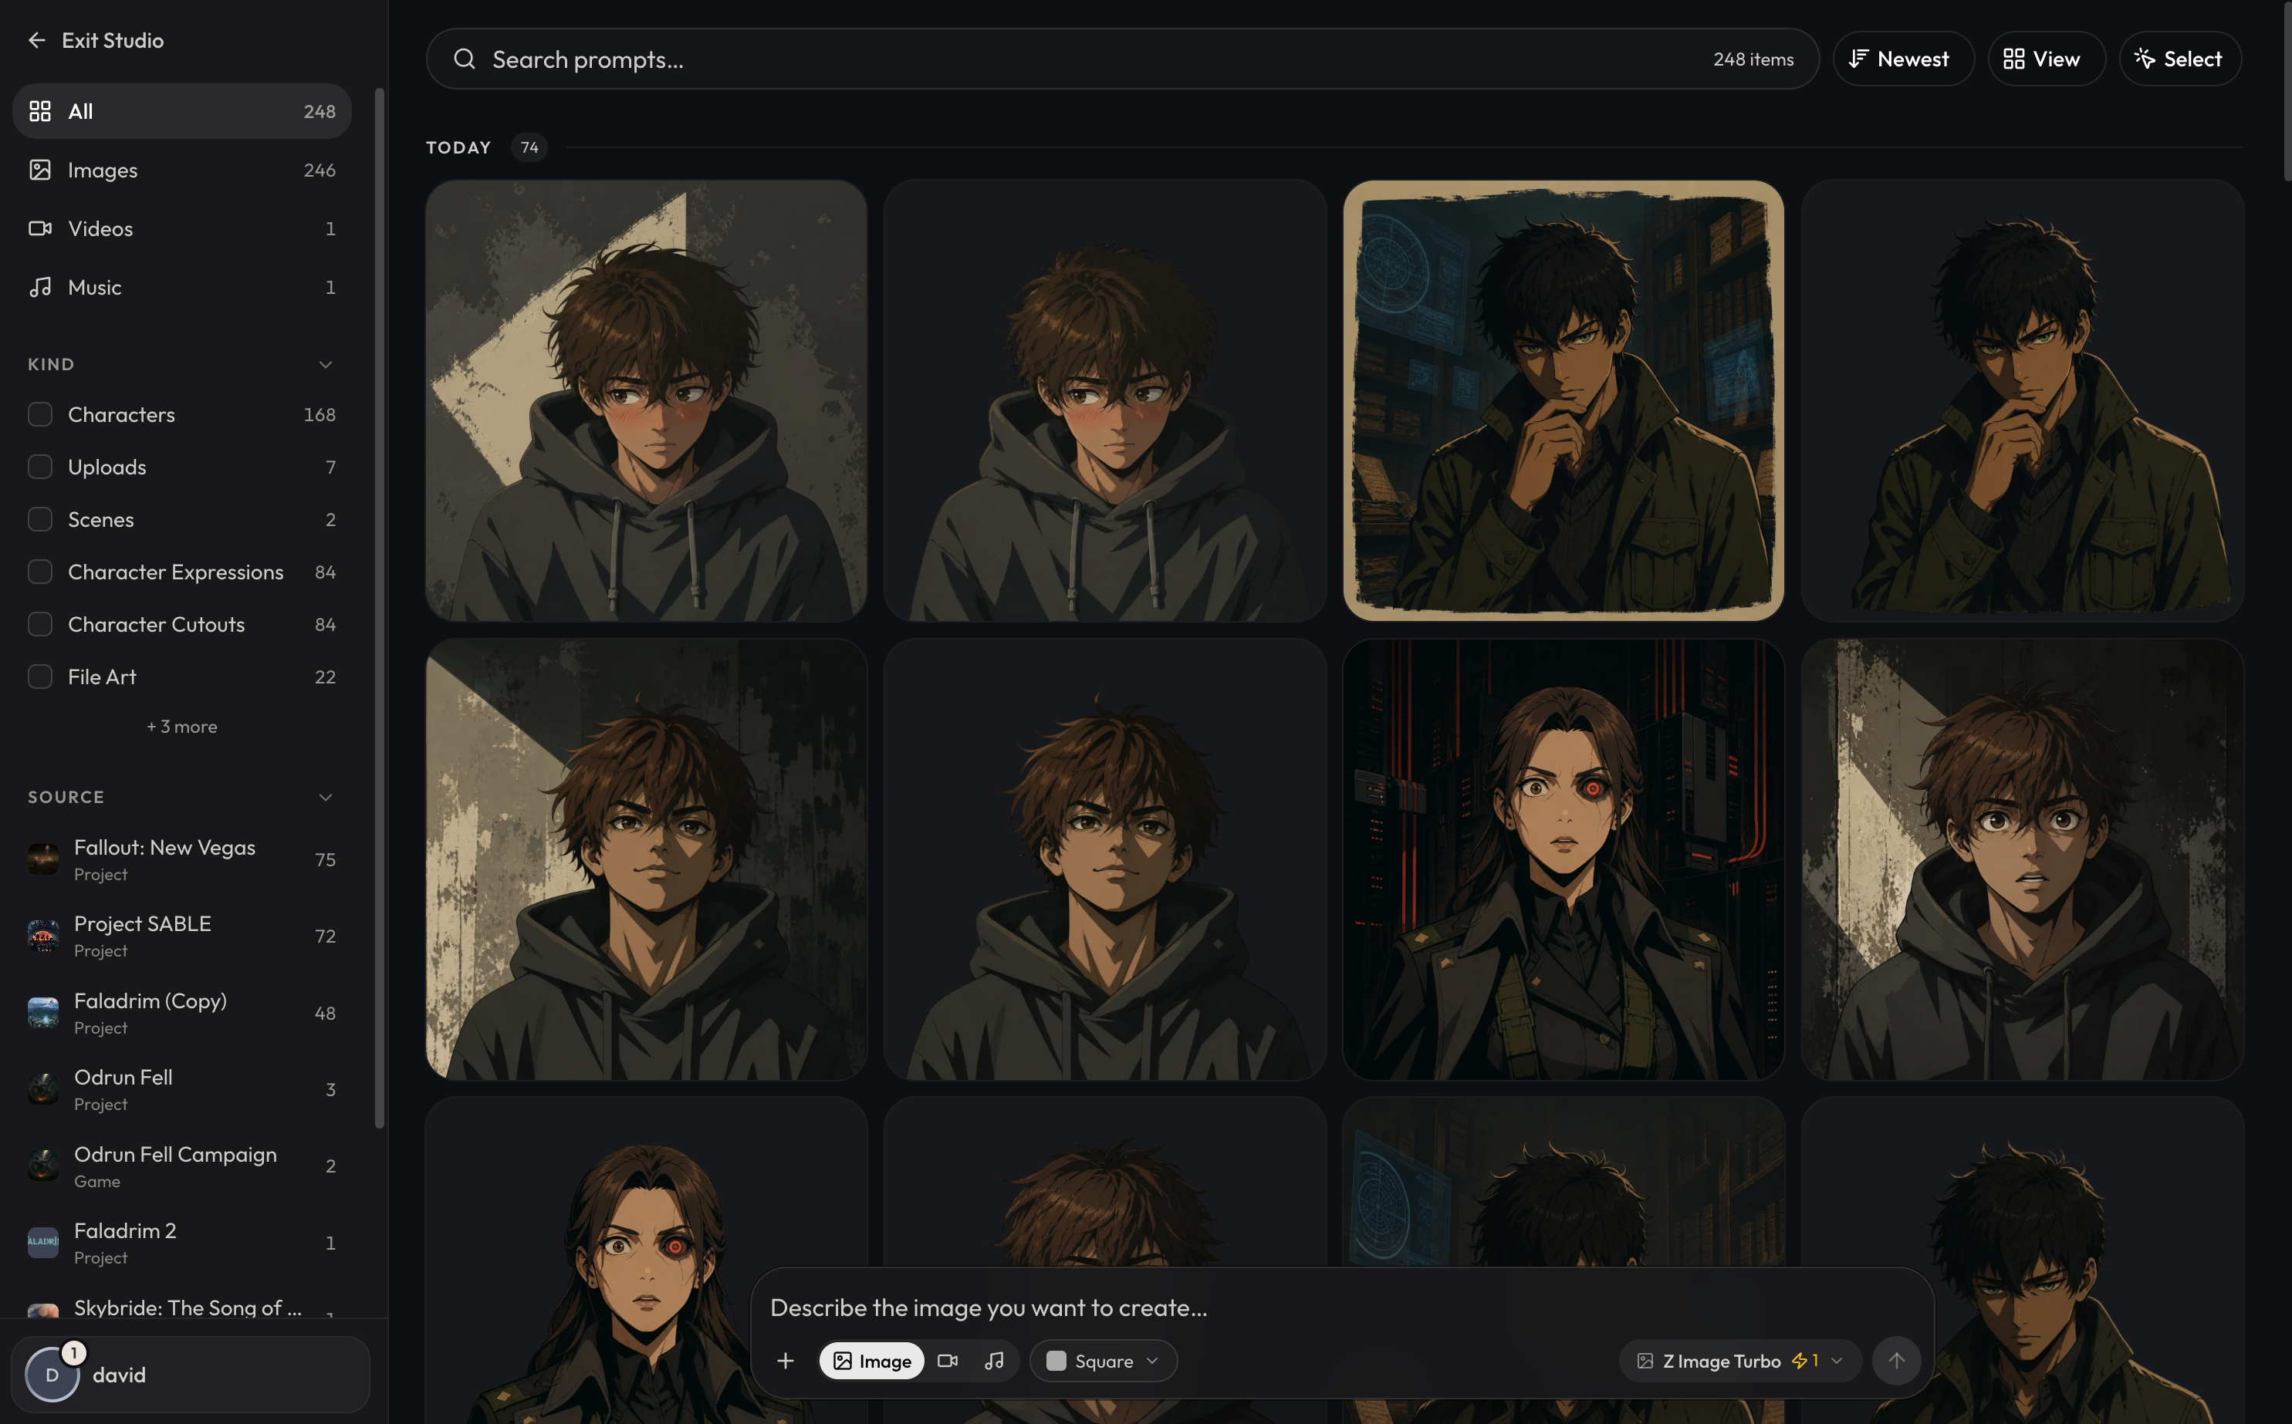Click the notification badge on the avatar
This screenshot has width=2292, height=1424.
[x=73, y=1353]
